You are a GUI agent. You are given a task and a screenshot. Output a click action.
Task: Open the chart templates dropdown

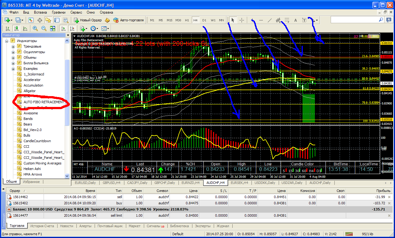click(105, 28)
